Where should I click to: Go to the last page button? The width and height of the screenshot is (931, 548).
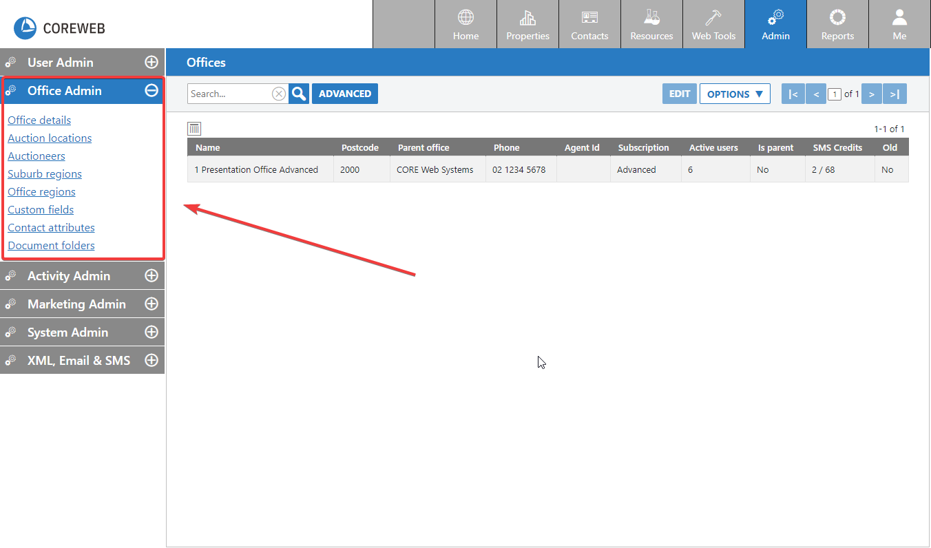tap(895, 94)
